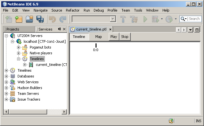Open the project configuration combo box

click(94, 19)
